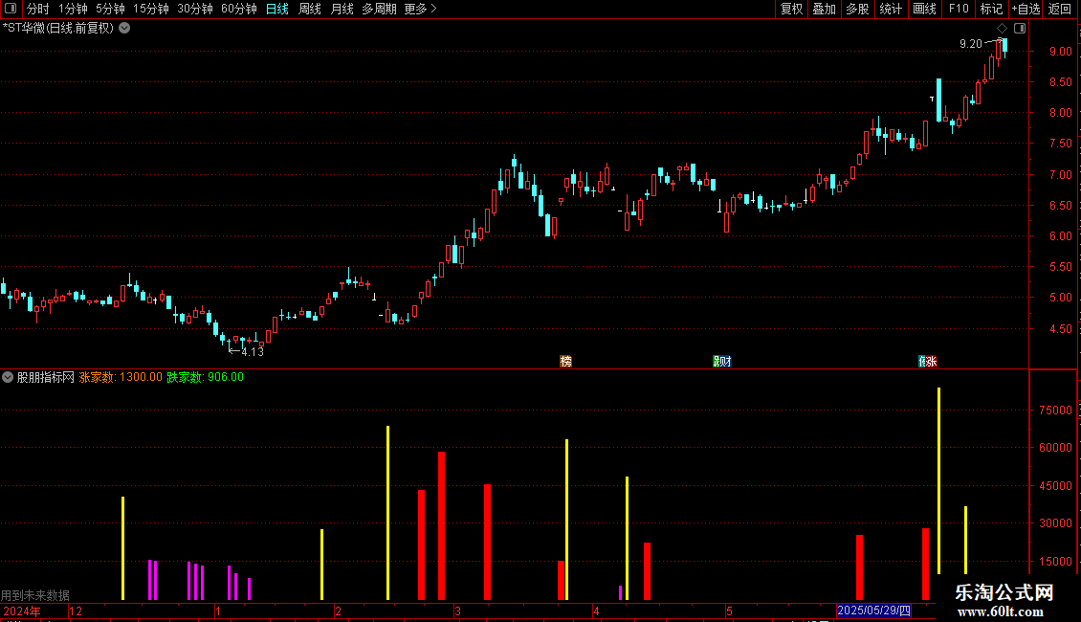Click the 叠加 overlay button
Viewport: 1081px width, 622px height.
point(824,9)
